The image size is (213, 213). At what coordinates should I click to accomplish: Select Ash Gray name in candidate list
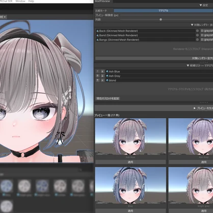pos(115,76)
